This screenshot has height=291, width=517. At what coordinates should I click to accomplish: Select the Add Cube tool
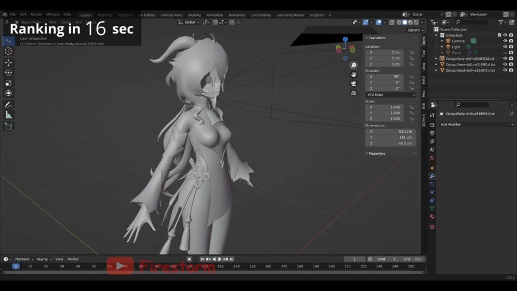(9, 127)
